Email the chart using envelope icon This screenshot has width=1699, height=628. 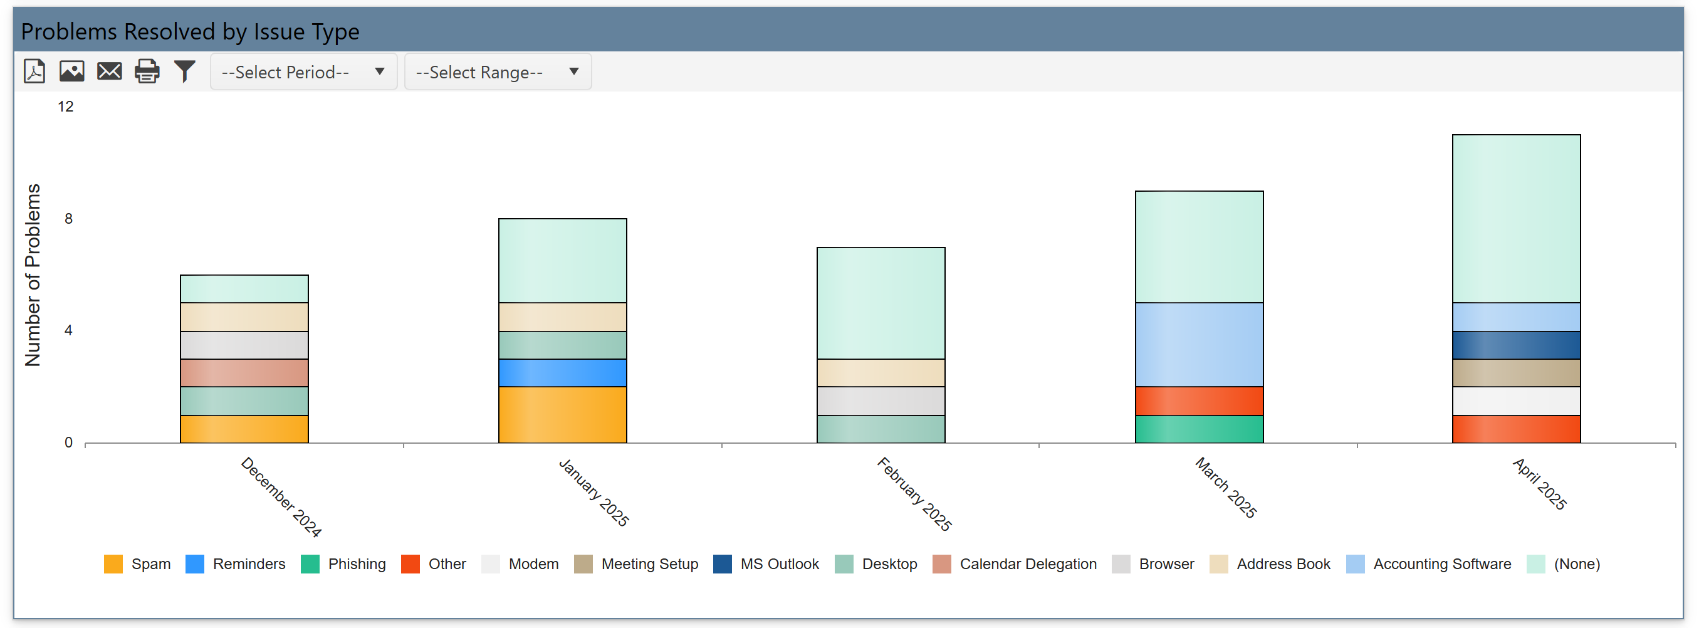[110, 71]
